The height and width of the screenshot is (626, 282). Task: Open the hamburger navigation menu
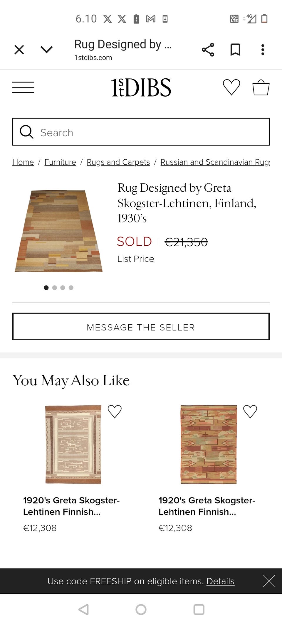pyautogui.click(x=23, y=87)
